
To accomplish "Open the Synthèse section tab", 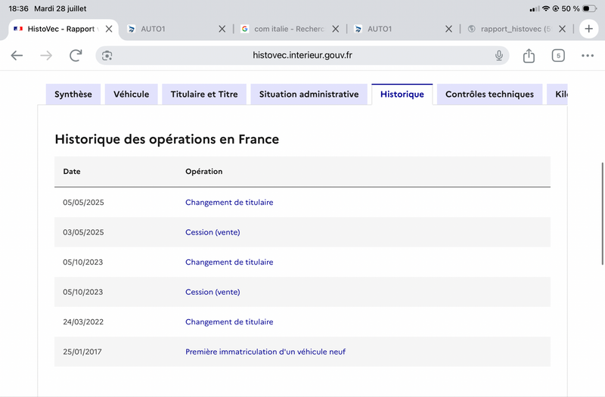I will [73, 94].
